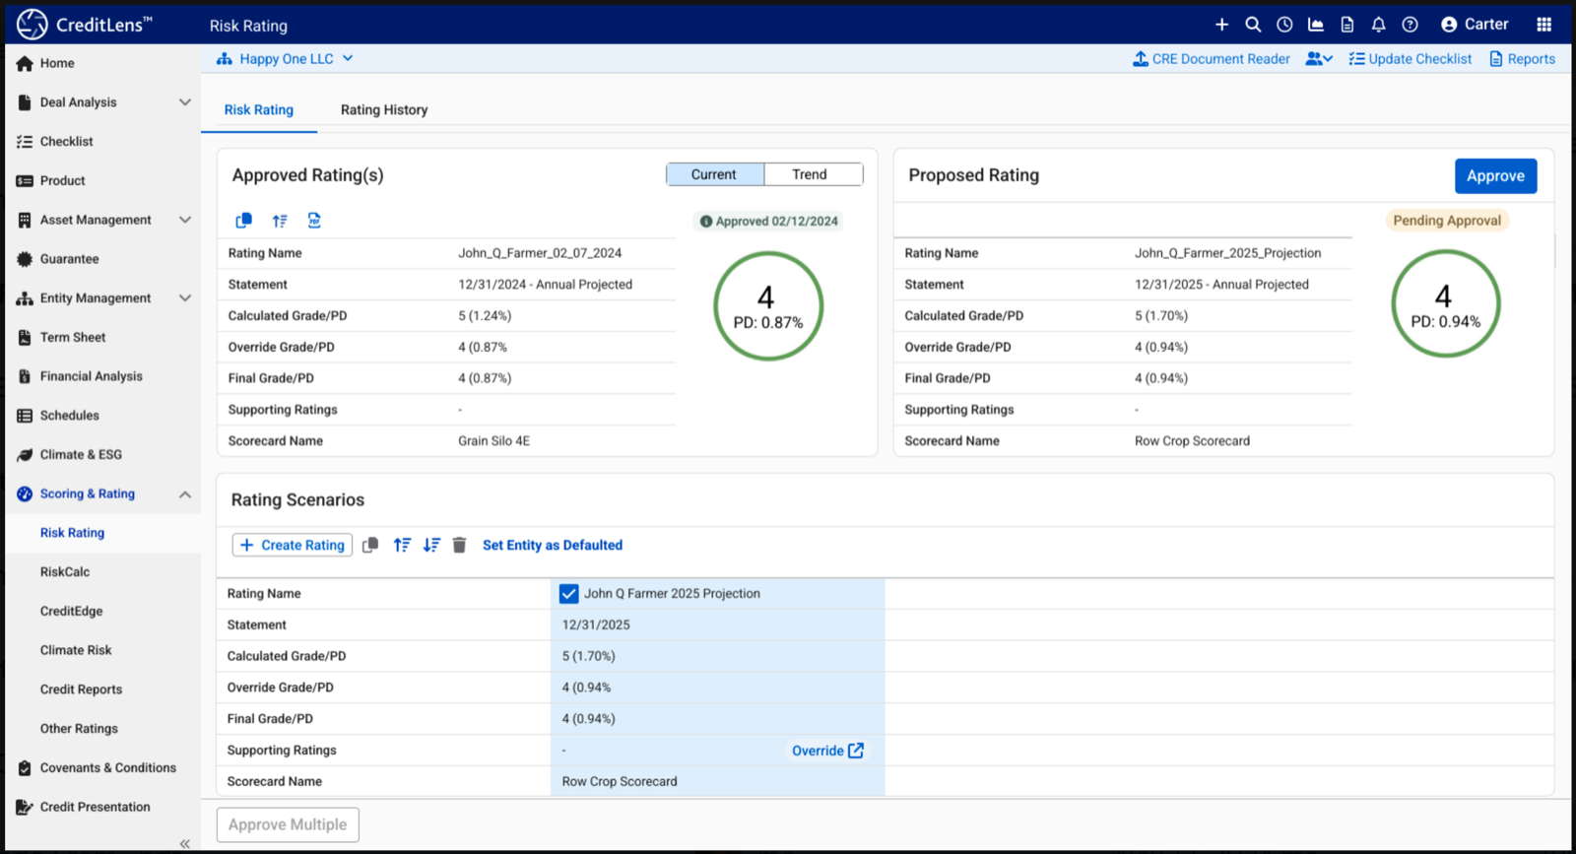Viewport: 1576px width, 854px height.
Task: Export Approved Rating as PDF icon
Action: coord(314,221)
